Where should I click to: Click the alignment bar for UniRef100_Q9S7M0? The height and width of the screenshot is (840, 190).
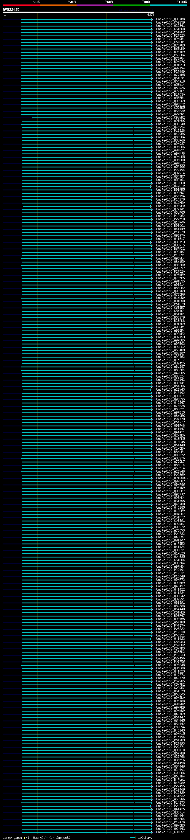tap(86, 19)
